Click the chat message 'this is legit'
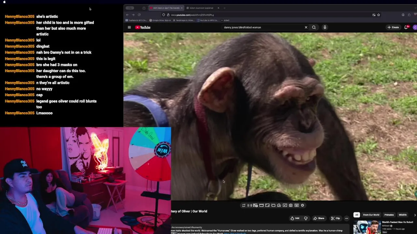417x234 pixels. pyautogui.click(x=46, y=59)
